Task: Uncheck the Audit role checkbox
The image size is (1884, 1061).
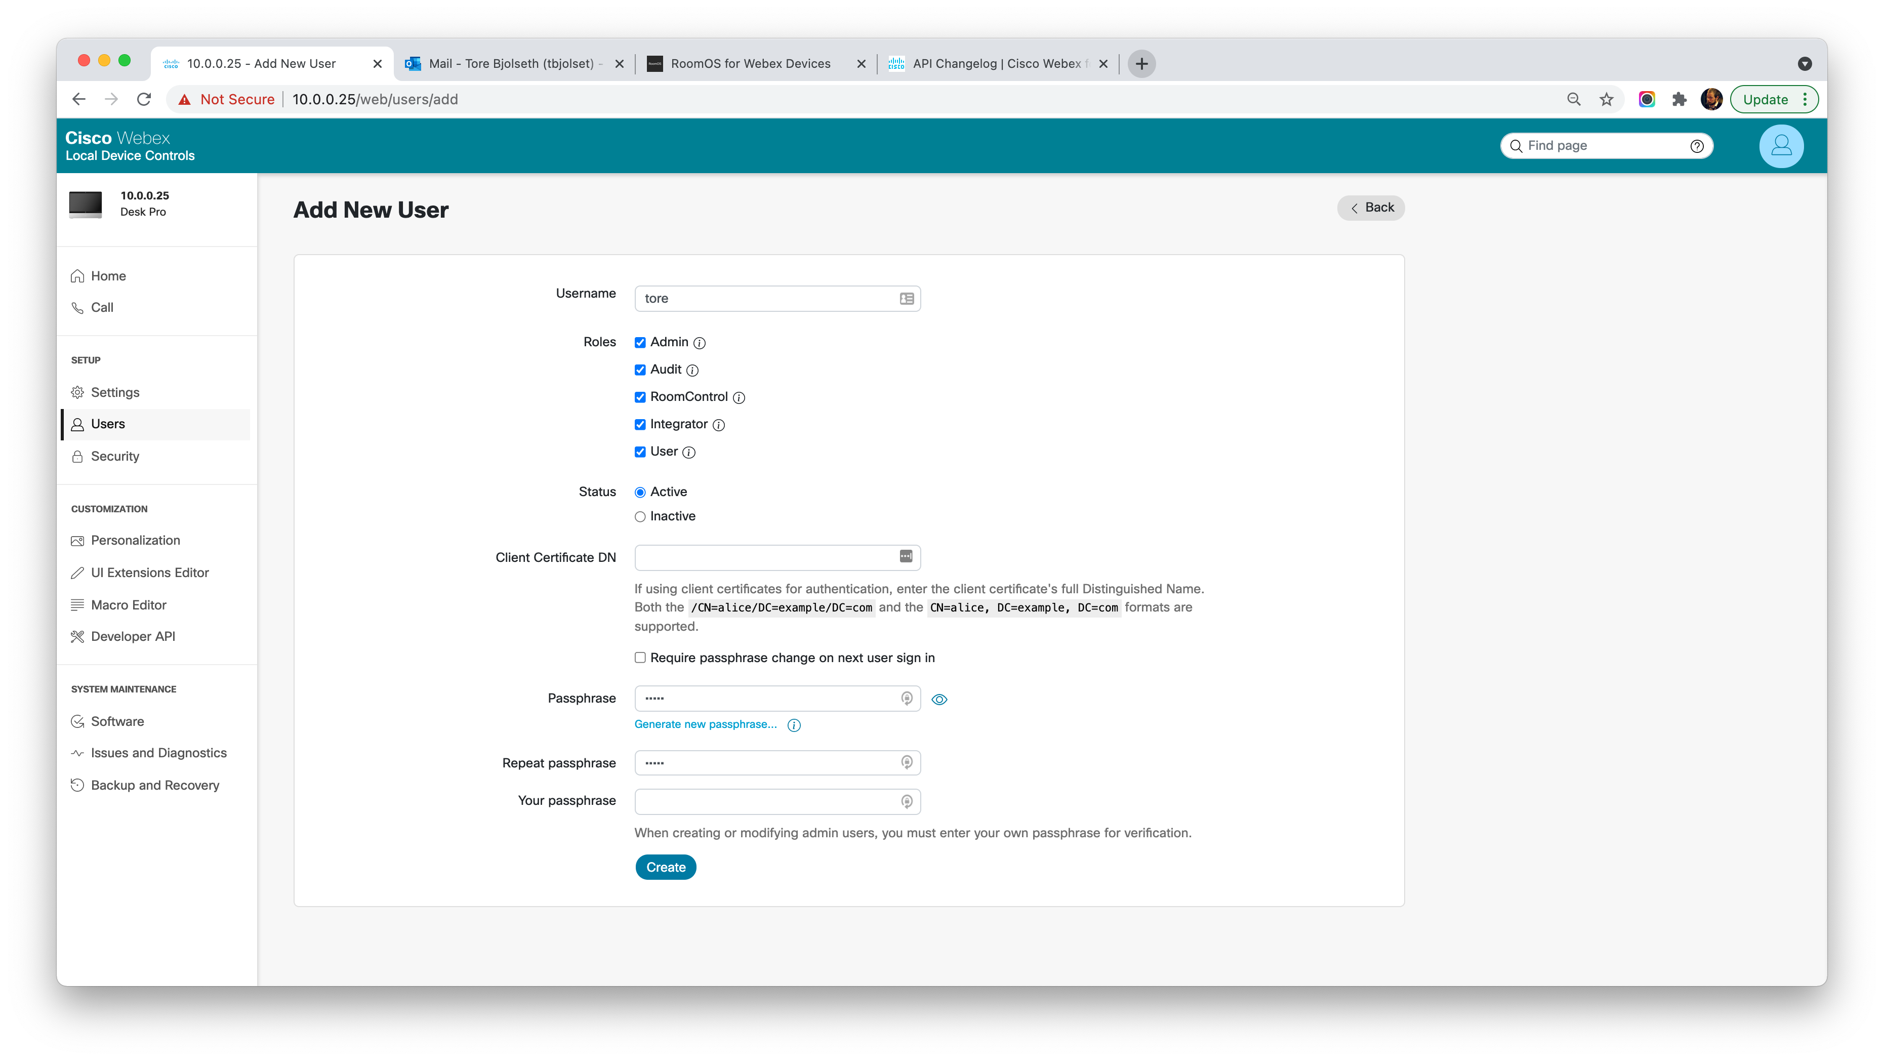Action: tap(640, 370)
